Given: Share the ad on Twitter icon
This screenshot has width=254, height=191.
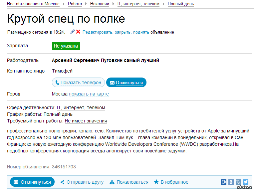Looking at the screenshot, I should tap(246, 182).
